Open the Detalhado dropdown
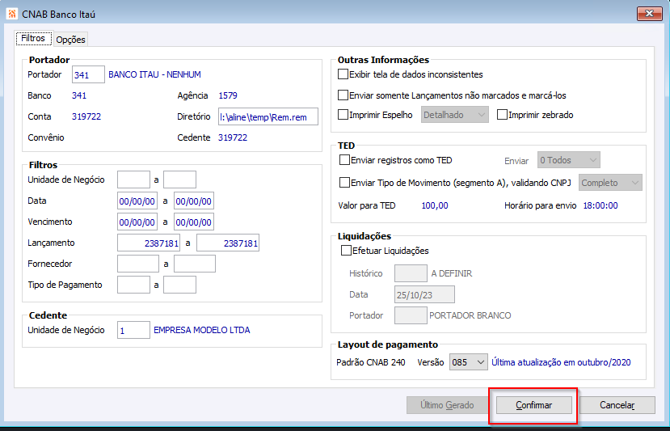The width and height of the screenshot is (670, 431). tap(455, 115)
